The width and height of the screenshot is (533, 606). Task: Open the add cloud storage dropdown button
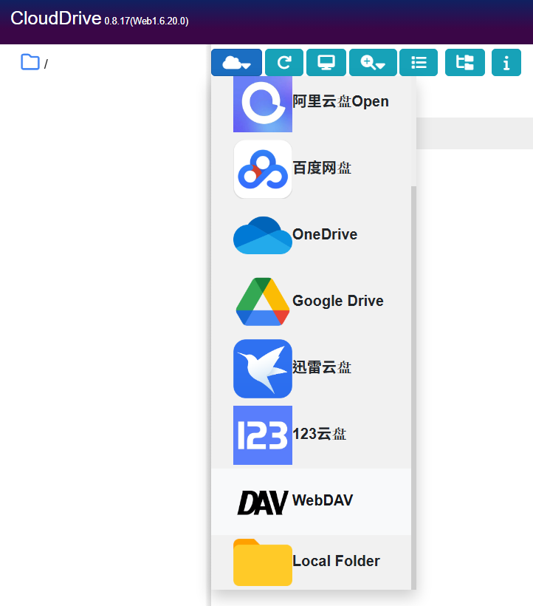click(236, 62)
